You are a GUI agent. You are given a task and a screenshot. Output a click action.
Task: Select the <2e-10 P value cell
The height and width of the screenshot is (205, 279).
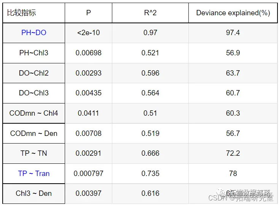coord(88,33)
